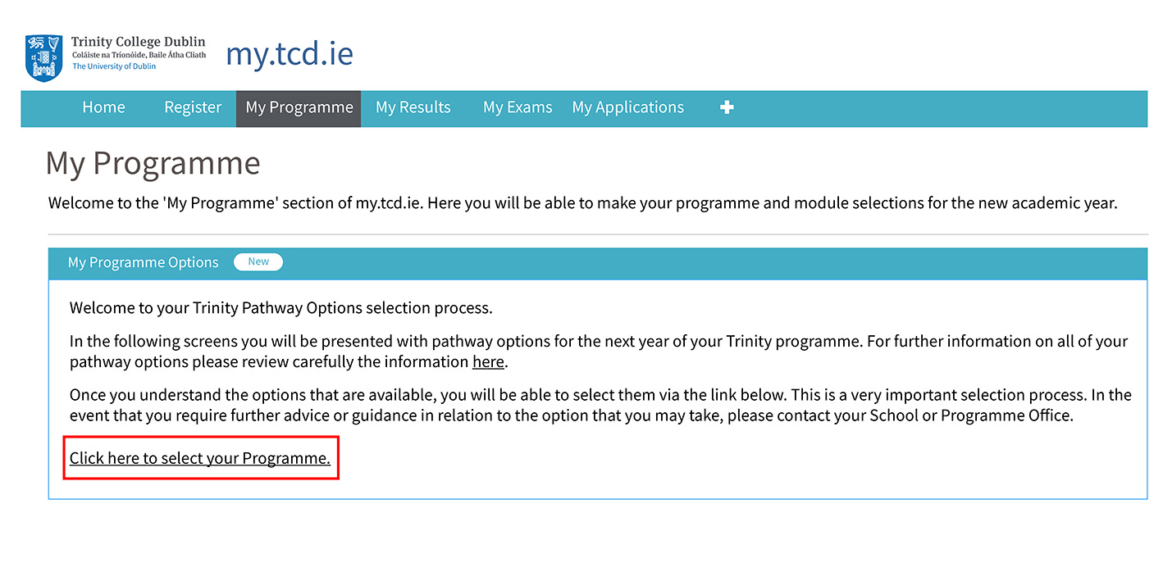Click the New badge on options panel

[258, 261]
